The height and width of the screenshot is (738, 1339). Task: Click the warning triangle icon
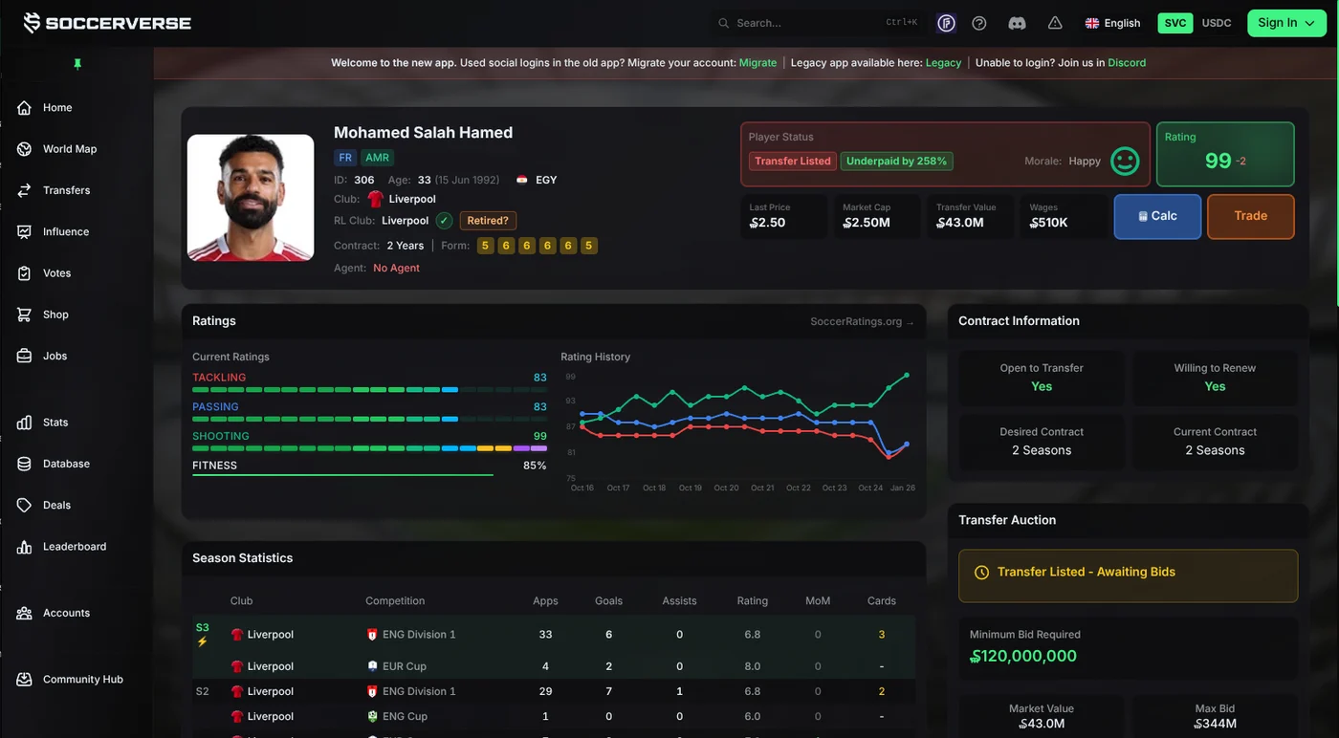1055,23
